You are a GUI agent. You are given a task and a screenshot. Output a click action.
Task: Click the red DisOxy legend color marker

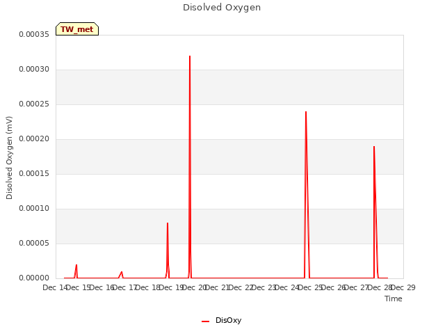(206, 321)
